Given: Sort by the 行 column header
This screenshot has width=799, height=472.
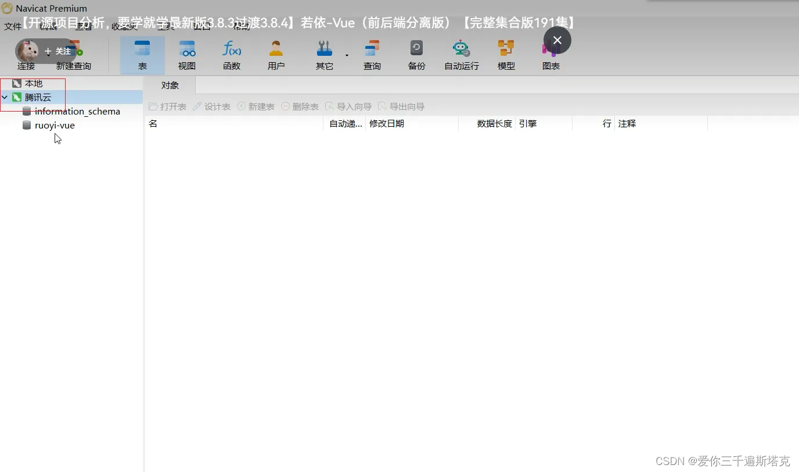Looking at the screenshot, I should [593, 124].
